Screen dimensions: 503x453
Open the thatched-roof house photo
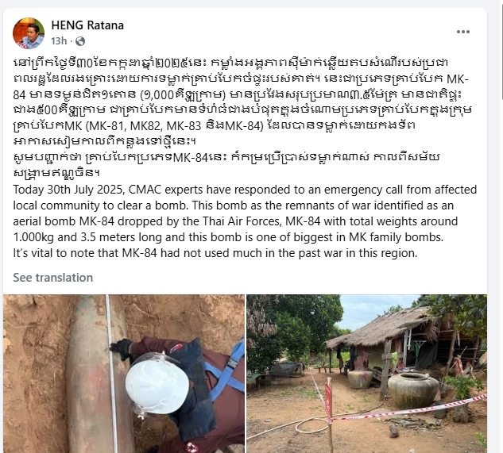[366, 374]
